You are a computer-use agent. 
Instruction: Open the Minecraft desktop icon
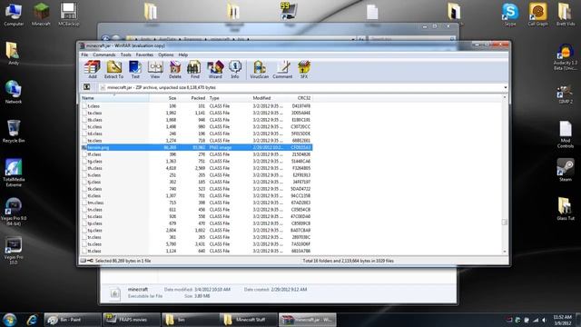click(41, 15)
